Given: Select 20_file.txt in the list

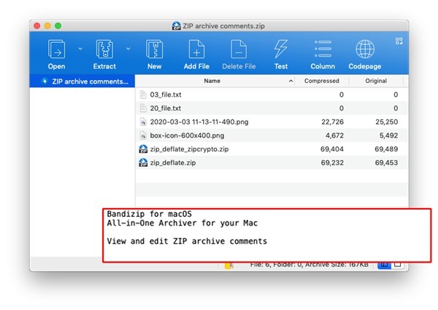Looking at the screenshot, I should pos(272,108).
